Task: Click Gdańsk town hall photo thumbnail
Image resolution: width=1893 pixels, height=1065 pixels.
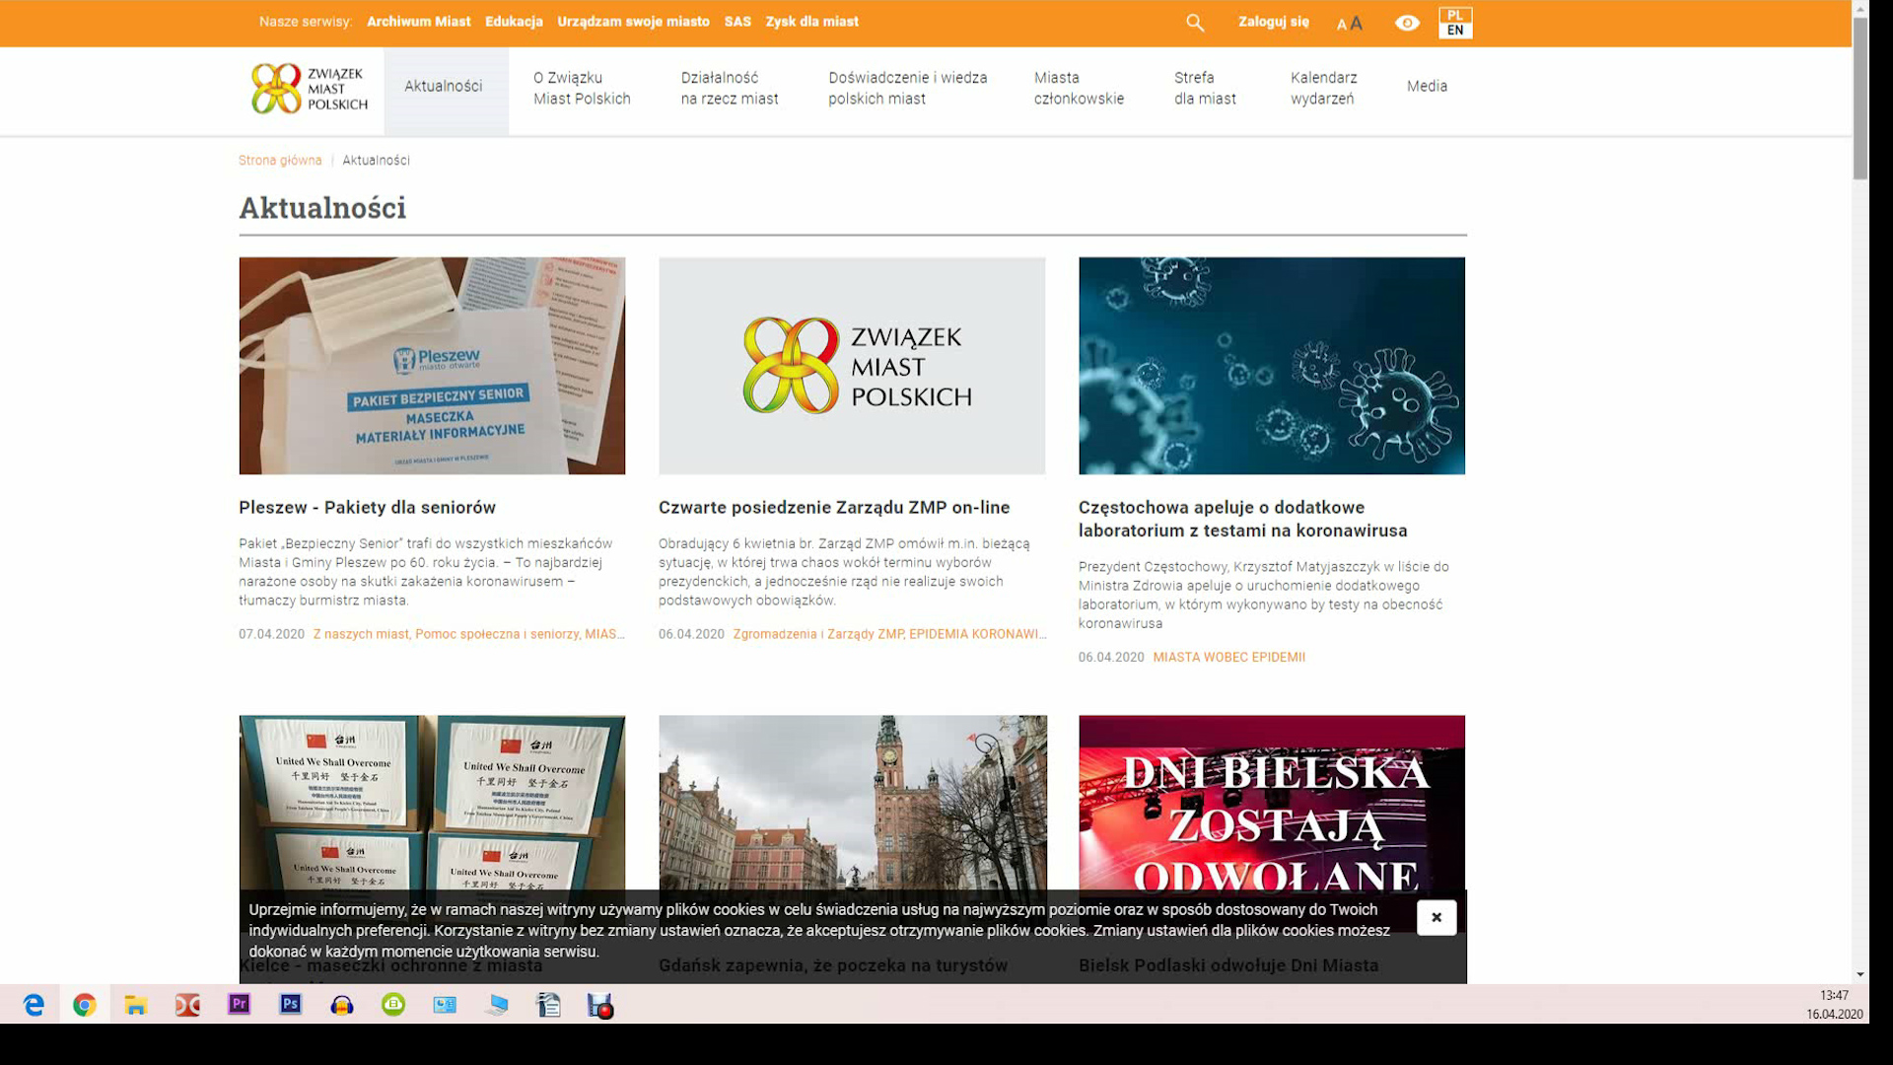Action: coord(853,804)
